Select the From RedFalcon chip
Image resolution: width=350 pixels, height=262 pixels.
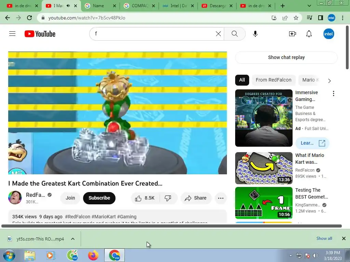[x=273, y=80]
